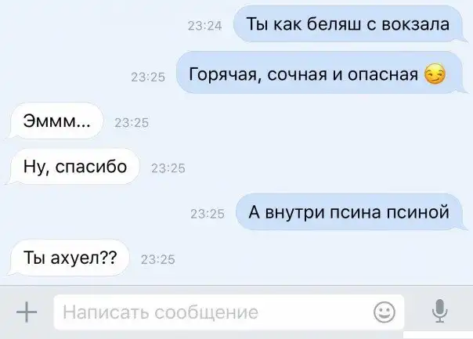
Task: Select the "Горячая, сочная и опасная" message bubble
Action: tap(320, 72)
